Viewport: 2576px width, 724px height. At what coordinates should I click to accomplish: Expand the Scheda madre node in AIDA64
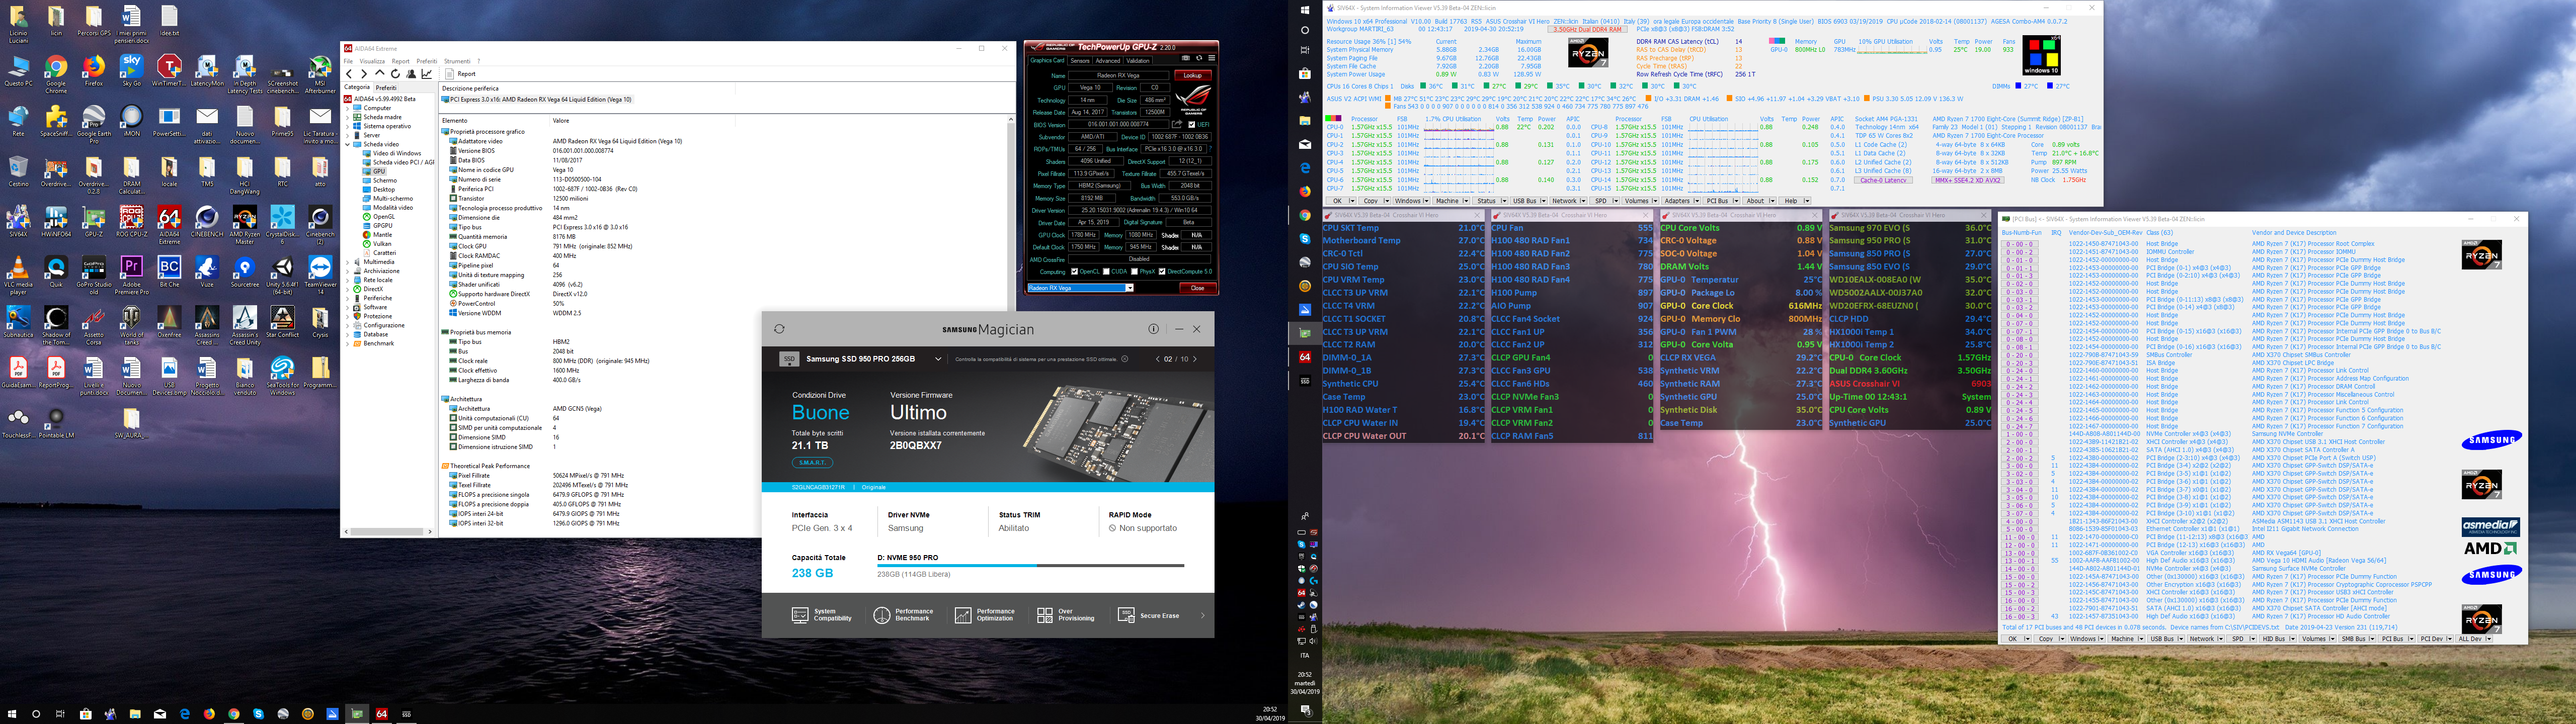pyautogui.click(x=349, y=117)
